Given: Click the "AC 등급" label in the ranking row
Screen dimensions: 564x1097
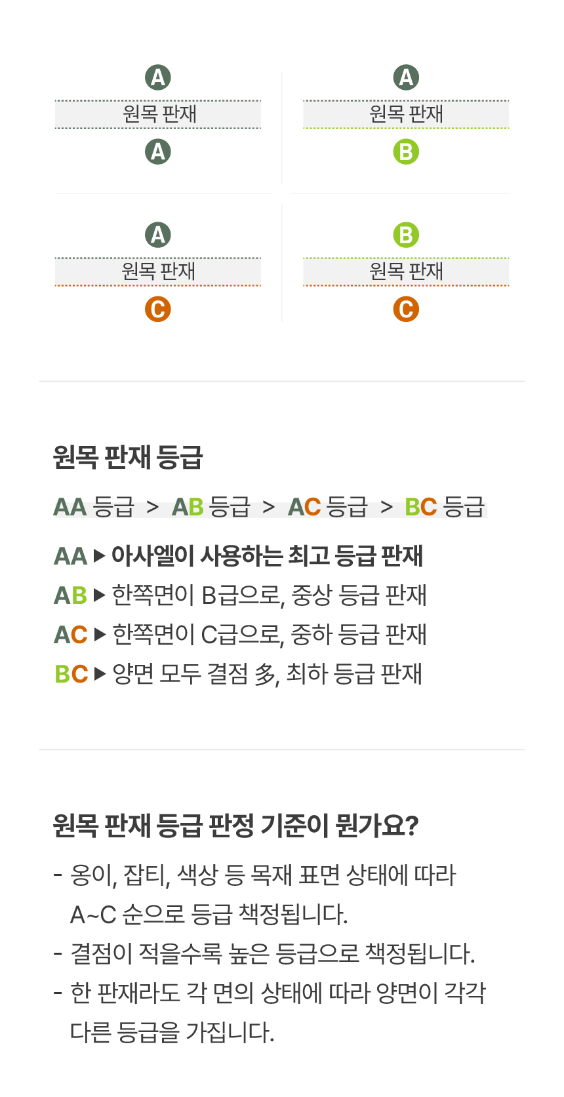Looking at the screenshot, I should pyautogui.click(x=327, y=507).
